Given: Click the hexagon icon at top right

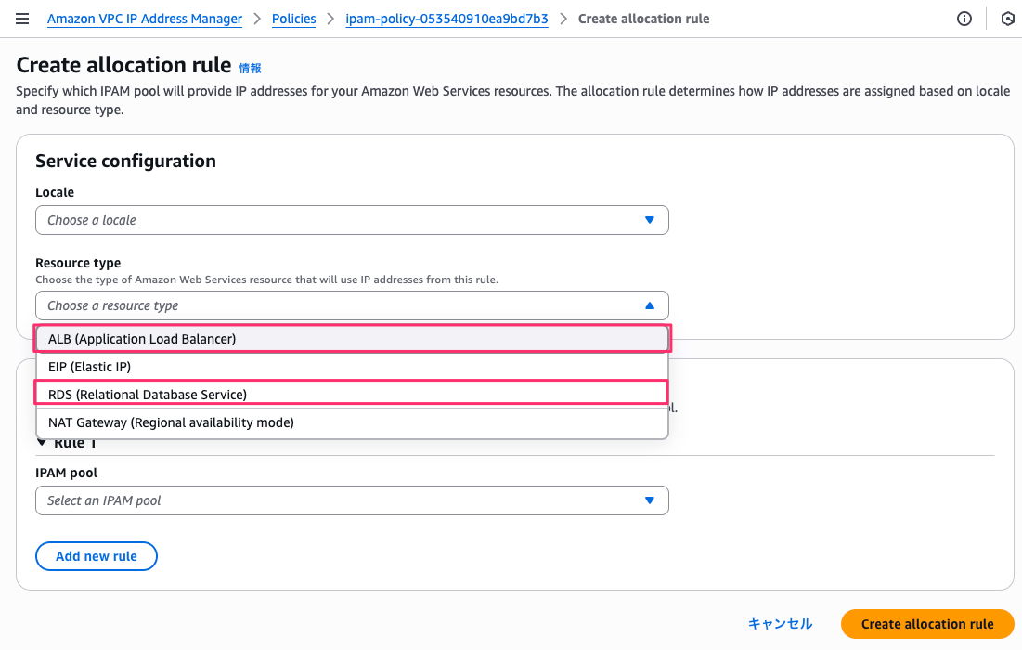Looking at the screenshot, I should 1008,19.
